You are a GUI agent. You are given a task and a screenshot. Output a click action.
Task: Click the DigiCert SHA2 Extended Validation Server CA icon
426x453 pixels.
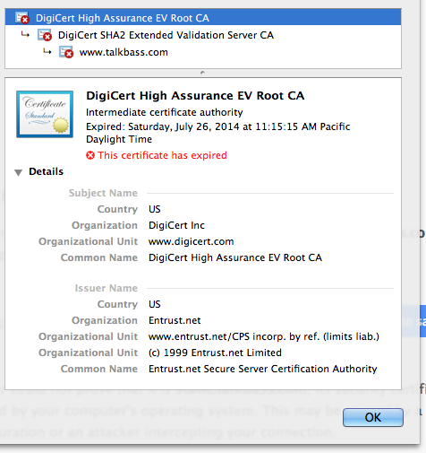pos(45,35)
